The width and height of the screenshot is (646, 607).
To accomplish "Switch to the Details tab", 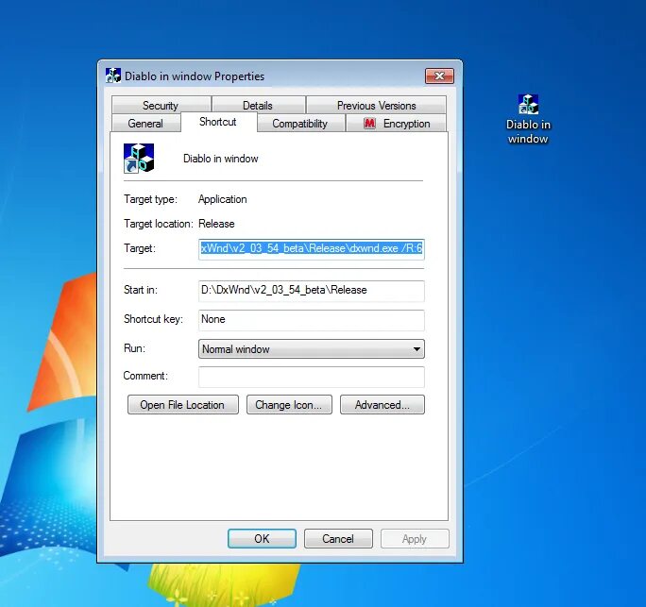I will click(258, 106).
